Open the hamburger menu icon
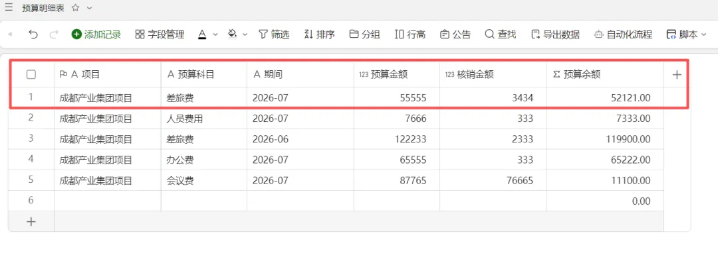Screen dimensions: 718x263 click(9, 8)
